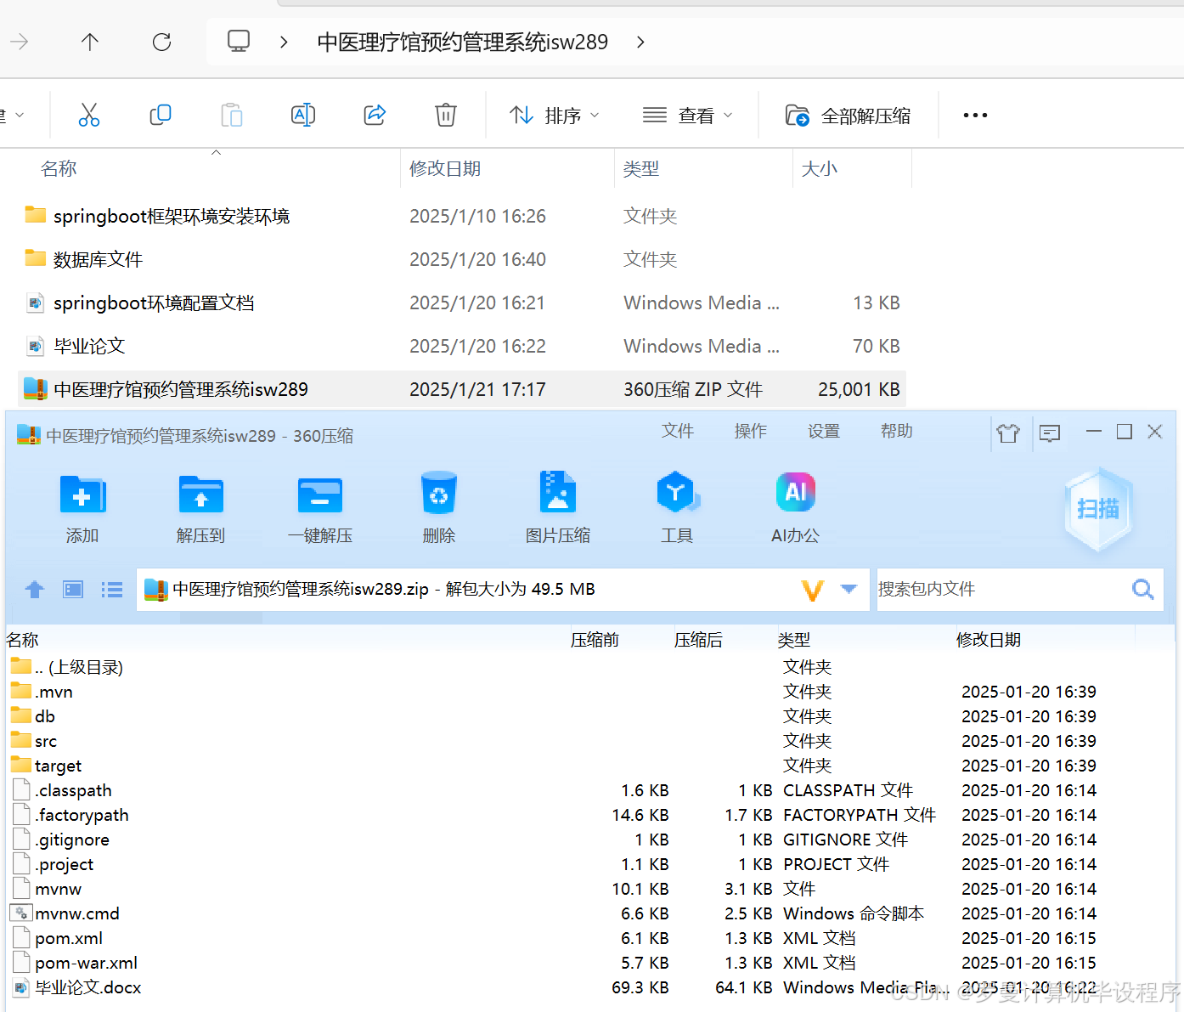Click the Cut scissors icon in Explorer toolbar
Screen dimensions: 1184x1012
(x=89, y=115)
